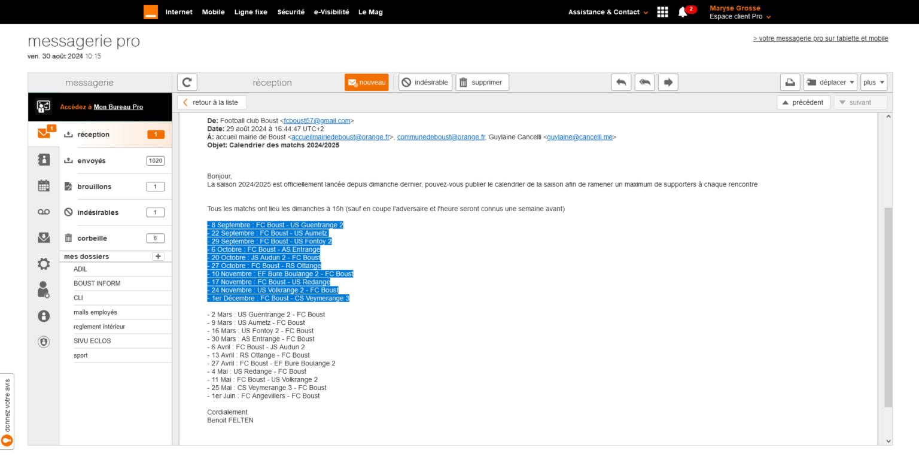Image resolution: width=919 pixels, height=457 pixels.
Task: Expand Assistance & Contact menu
Action: tap(608, 12)
